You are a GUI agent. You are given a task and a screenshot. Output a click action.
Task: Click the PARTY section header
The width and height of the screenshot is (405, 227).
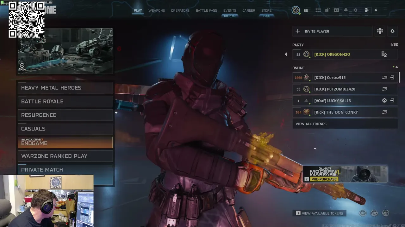coord(298,45)
